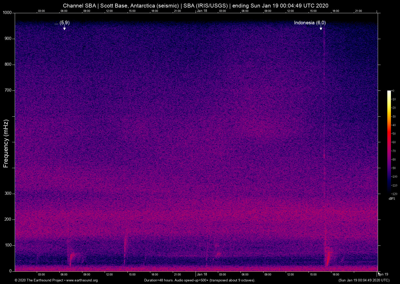The image size is (400, 284).
Task: Click the 0 frequency label at axis origin
Action: [10, 271]
